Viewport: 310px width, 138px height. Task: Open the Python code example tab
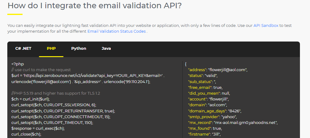coord(79,49)
